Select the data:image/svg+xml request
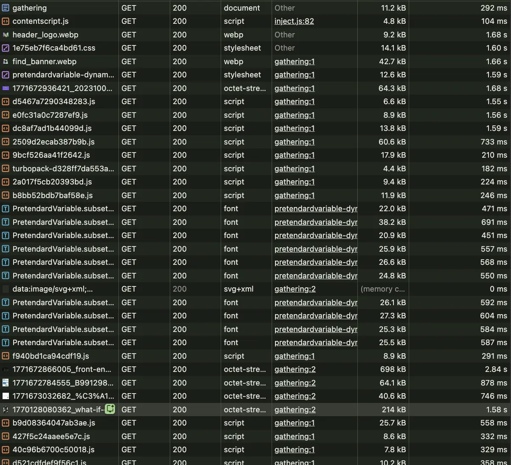 click(53, 289)
